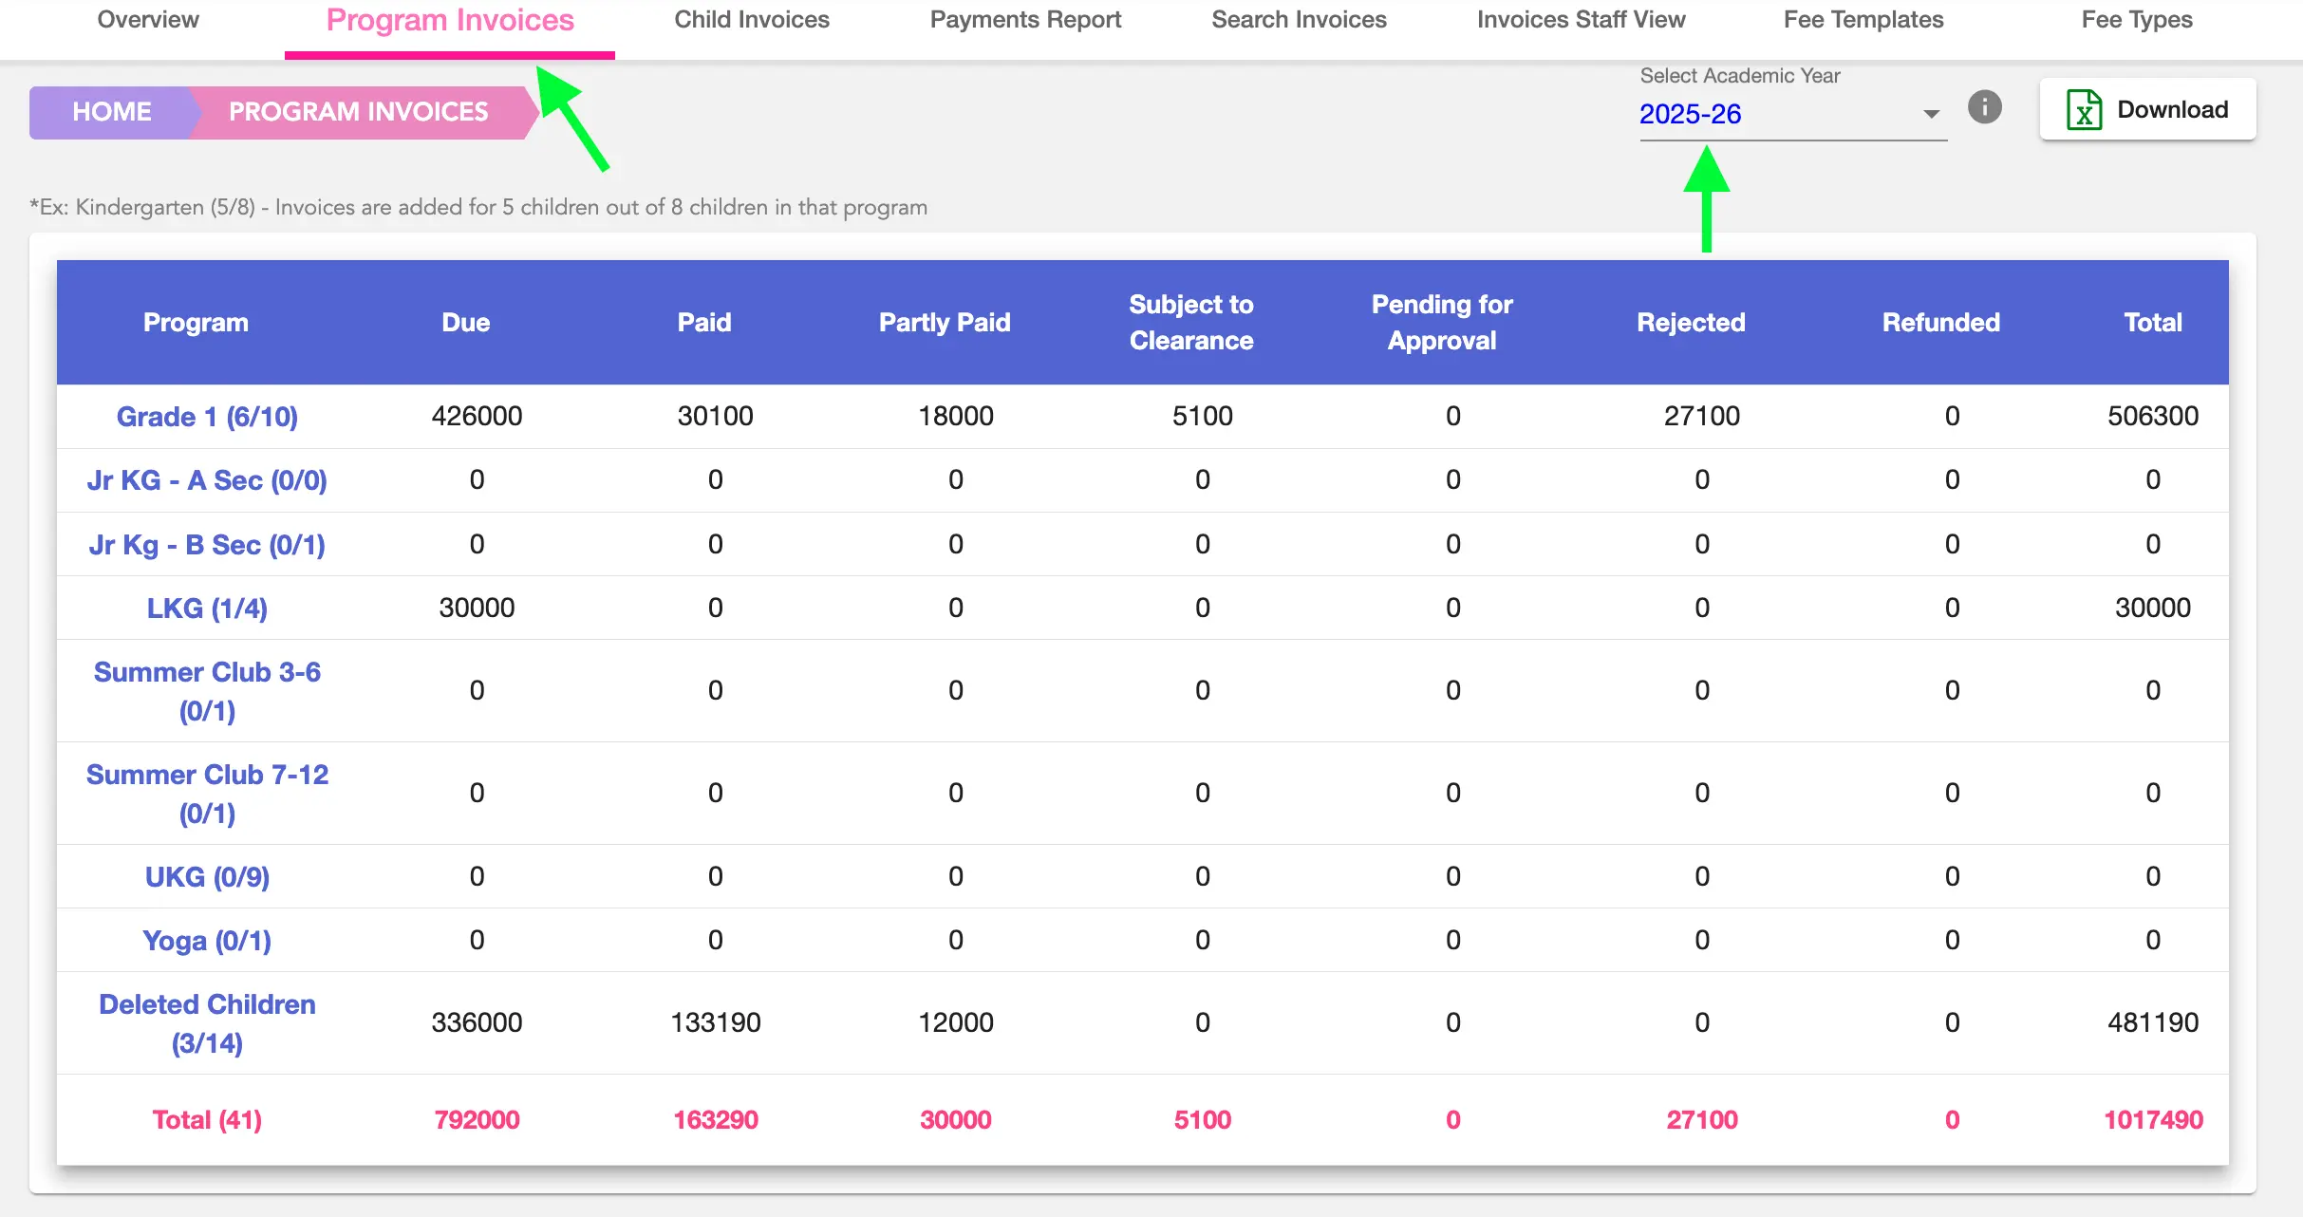Click the Pending for Approval header
This screenshot has height=1217, width=2303.
(x=1442, y=323)
